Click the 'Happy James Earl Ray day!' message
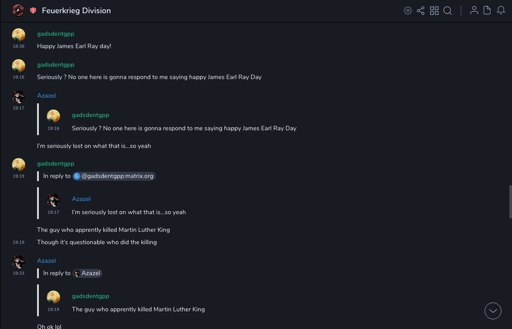 click(74, 46)
